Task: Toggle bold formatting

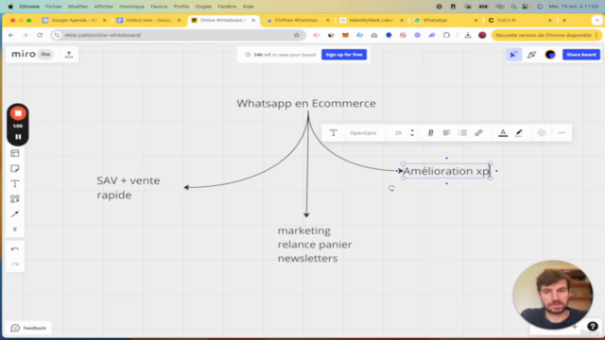Action: (x=431, y=133)
